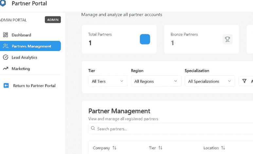Expand the All Regions dropdown
The height and width of the screenshot is (154, 253).
tap(156, 81)
